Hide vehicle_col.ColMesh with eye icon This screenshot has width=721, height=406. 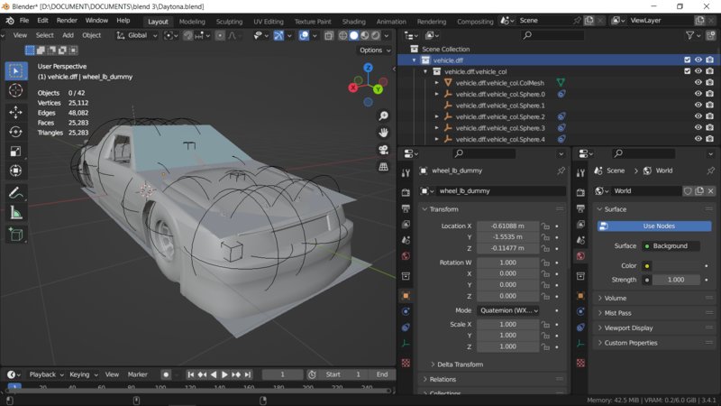click(698, 83)
